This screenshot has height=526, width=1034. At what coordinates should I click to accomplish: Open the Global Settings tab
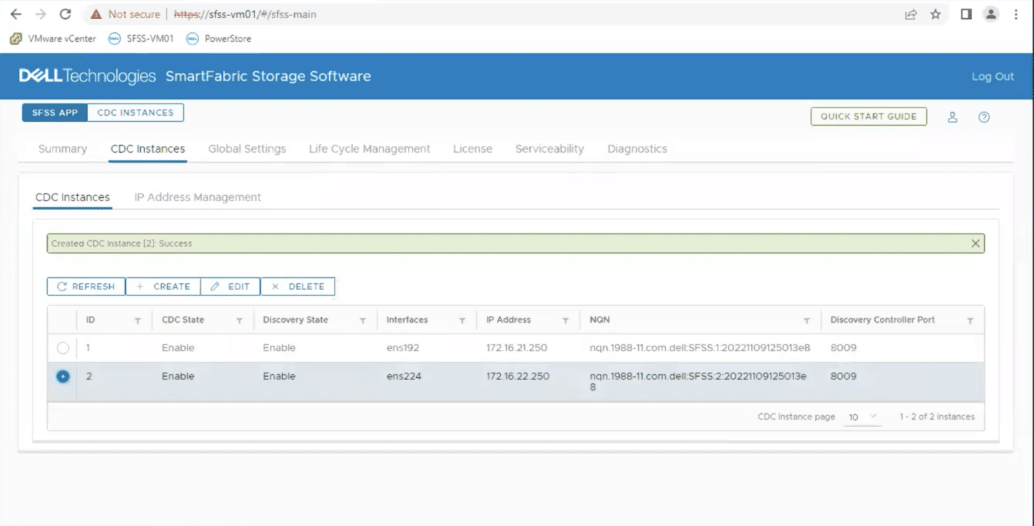point(247,149)
